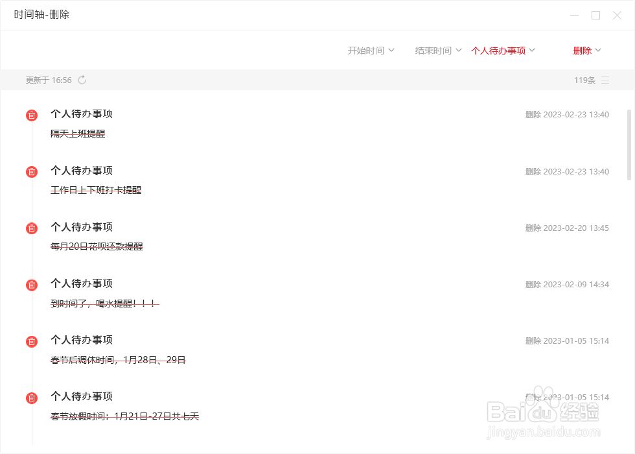Close the 时间轴-删除 window

pyautogui.click(x=617, y=15)
